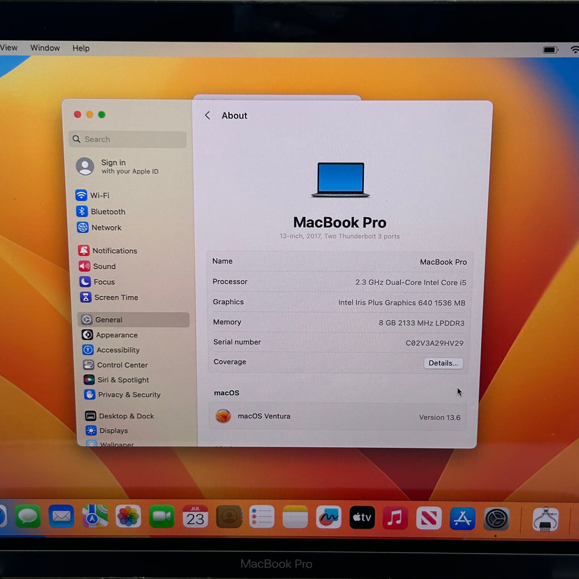Open FaceTime from the Dock

[x=162, y=516]
